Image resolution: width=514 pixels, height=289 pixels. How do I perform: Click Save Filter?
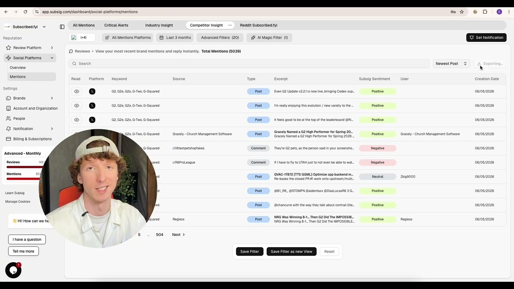tap(249, 251)
